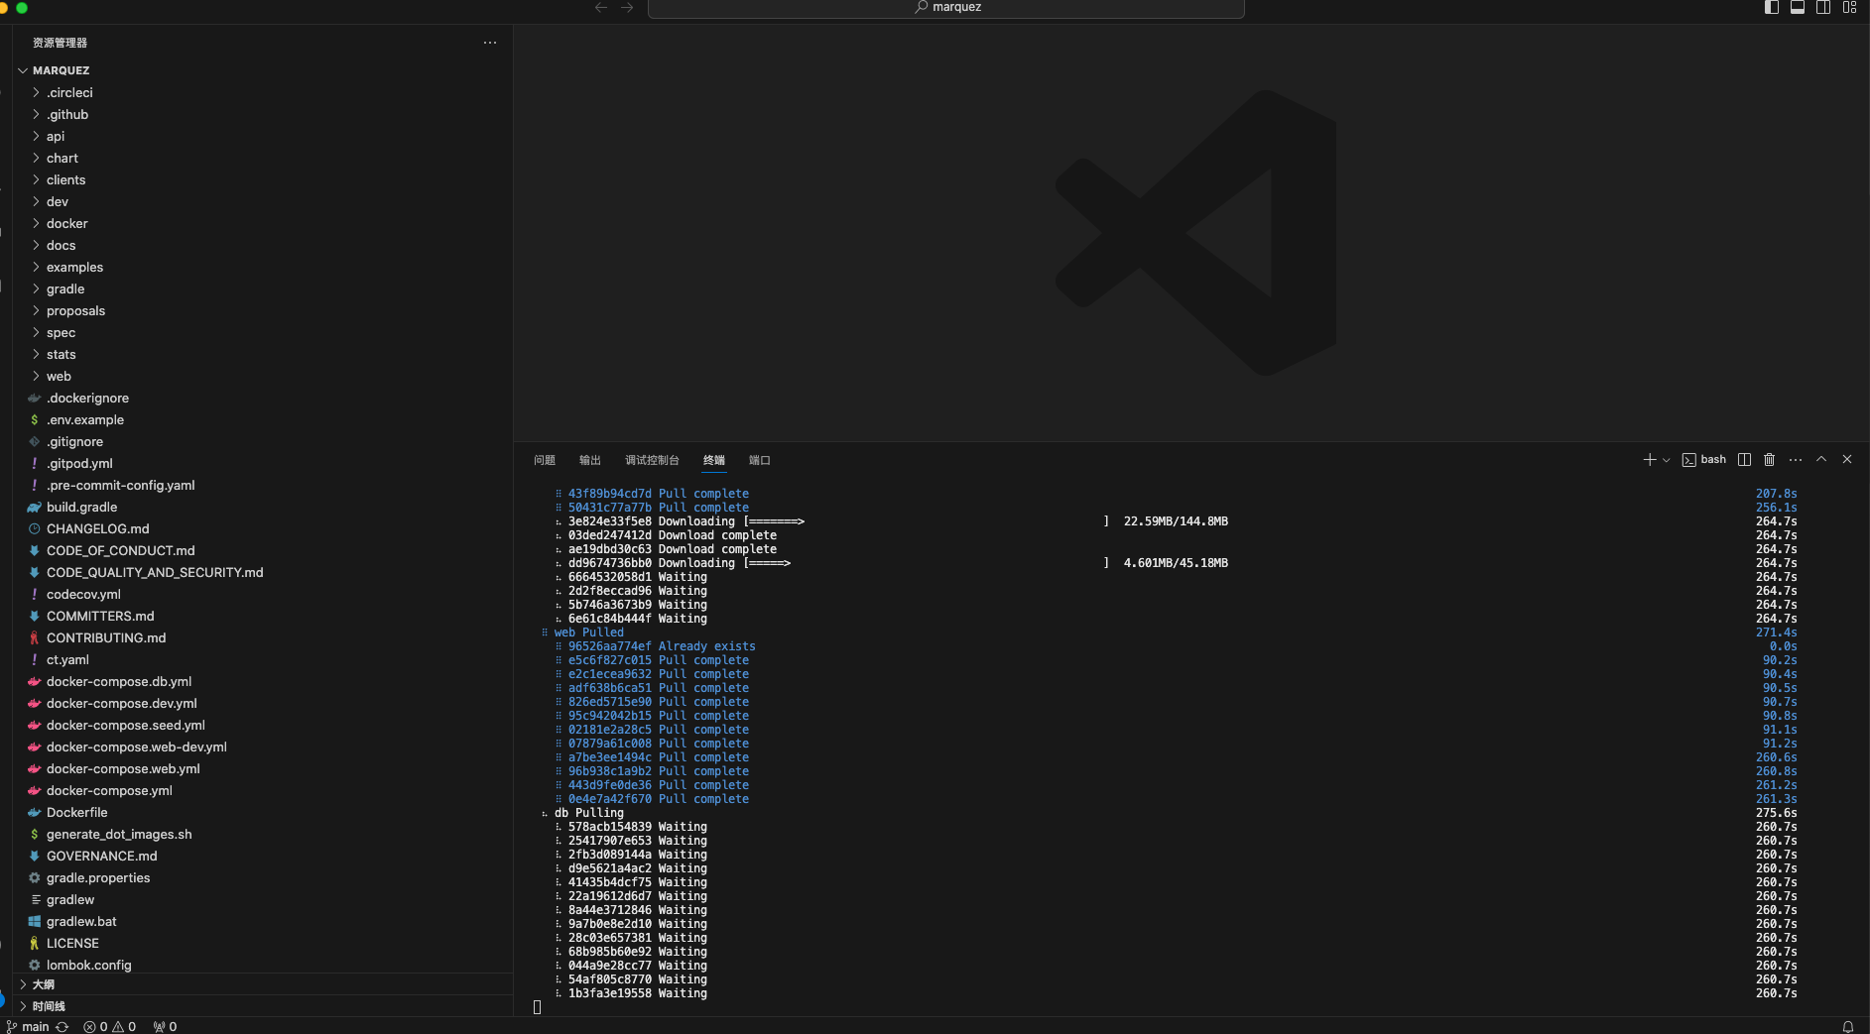Image resolution: width=1870 pixels, height=1034 pixels.
Task: Open docker-compose.web-dev.yml file
Action: pyautogui.click(x=262, y=747)
